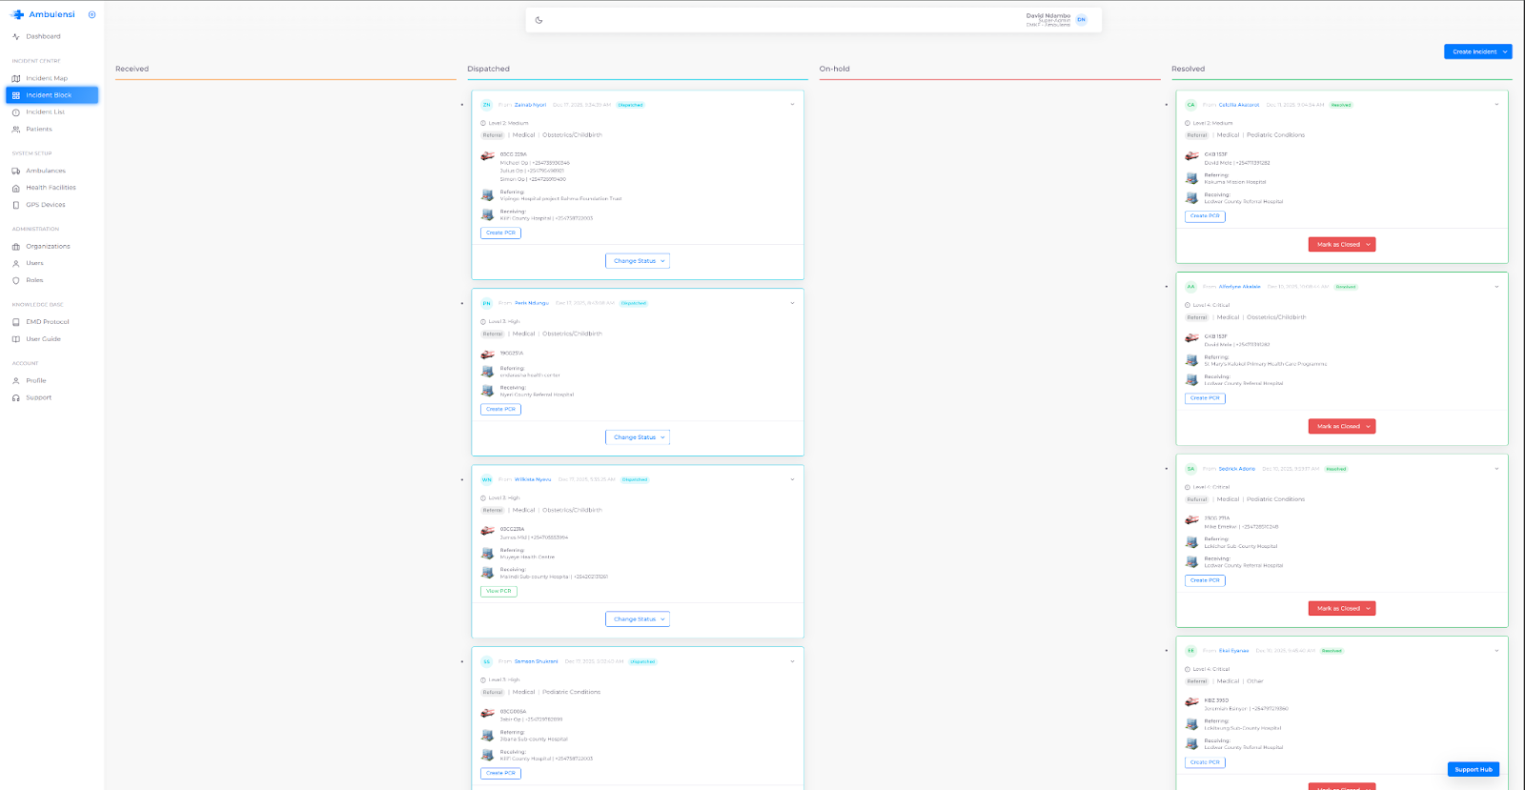Screen dimensions: 1525x790
Task: Toggle the sidebar pin icon beside Ambulensi
Action: pyautogui.click(x=91, y=15)
